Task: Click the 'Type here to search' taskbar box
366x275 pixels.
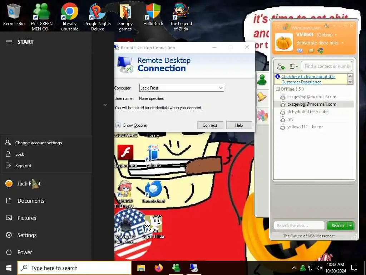Action: [x=74, y=268]
